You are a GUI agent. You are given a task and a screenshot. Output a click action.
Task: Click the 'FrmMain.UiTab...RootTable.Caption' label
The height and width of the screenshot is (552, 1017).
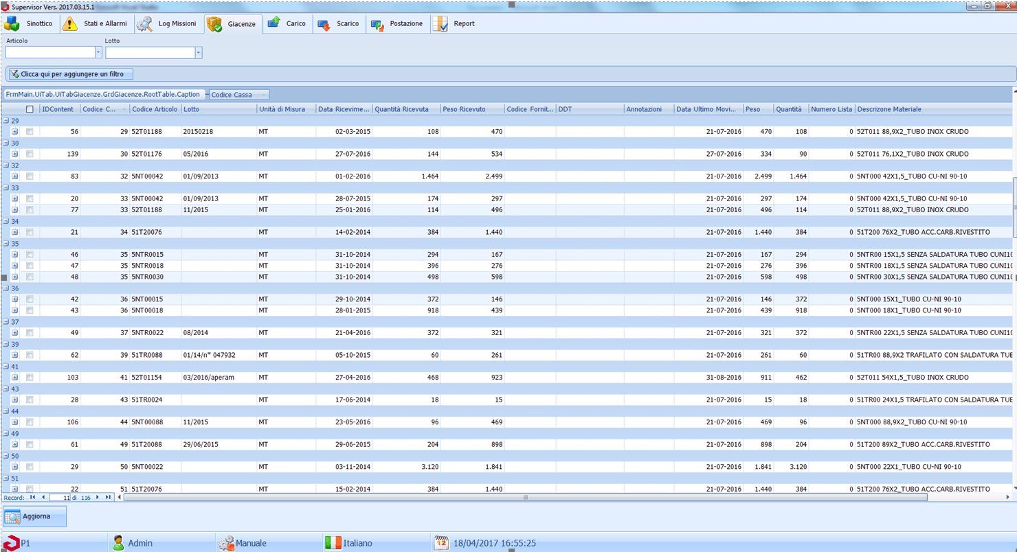coord(103,95)
